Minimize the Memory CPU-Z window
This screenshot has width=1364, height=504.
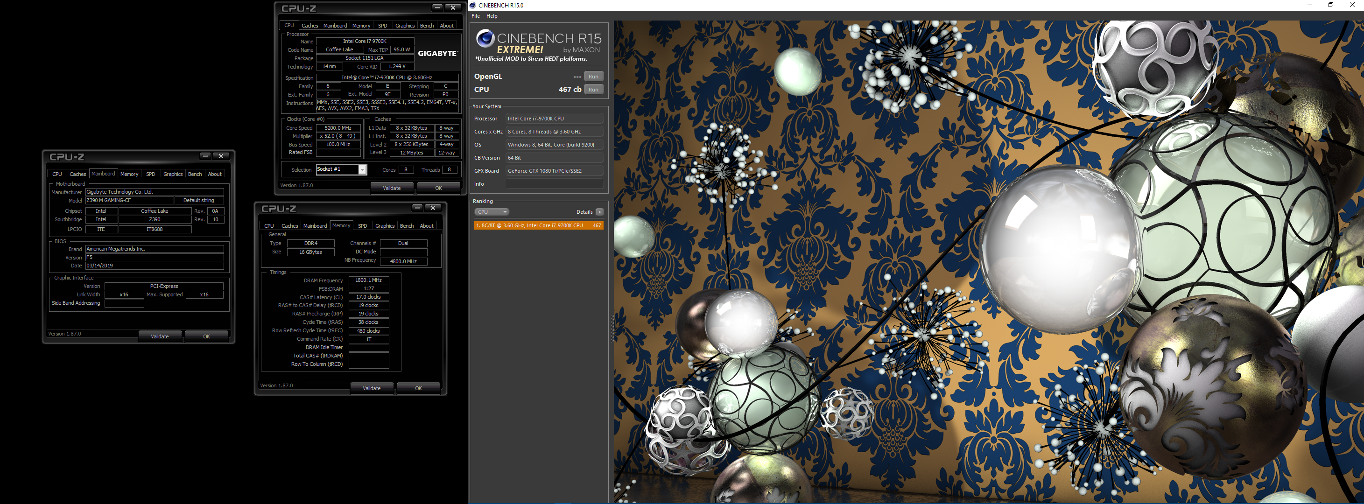tap(417, 208)
